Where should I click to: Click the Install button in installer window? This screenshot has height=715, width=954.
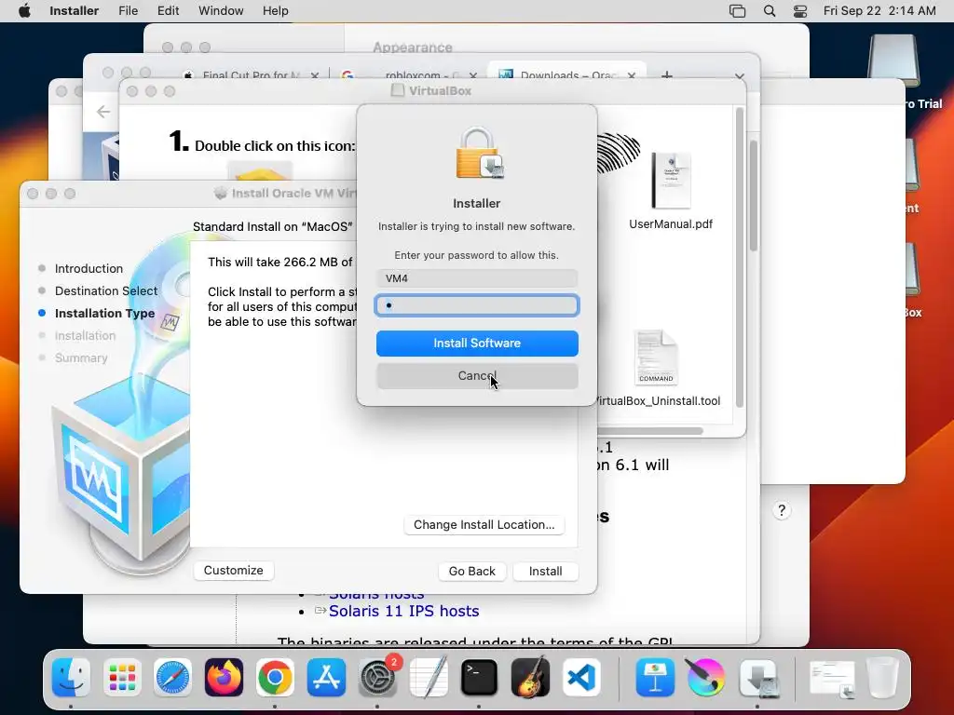point(546,572)
